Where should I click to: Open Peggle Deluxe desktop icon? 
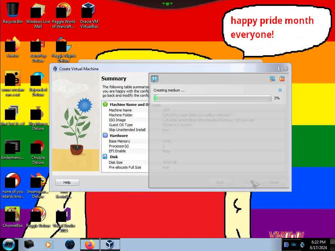[x=38, y=217]
